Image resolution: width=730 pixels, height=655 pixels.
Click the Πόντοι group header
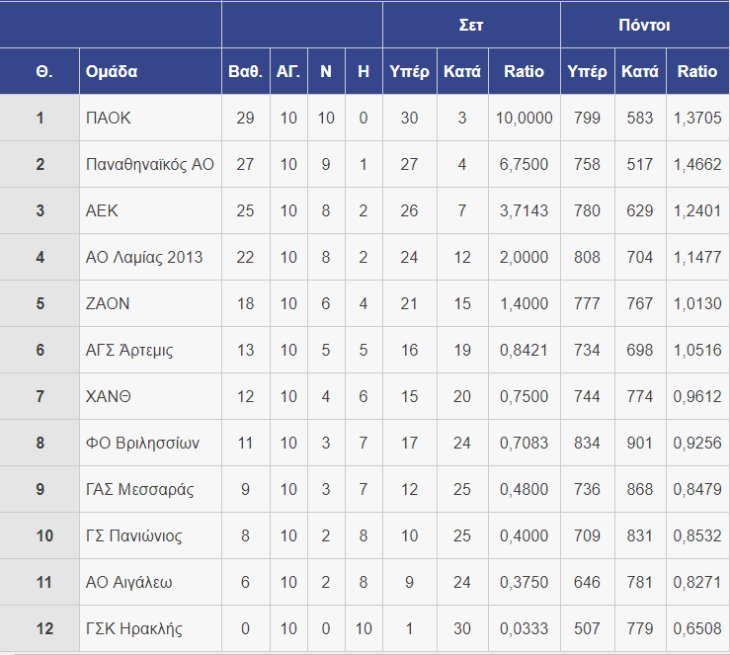click(x=644, y=25)
